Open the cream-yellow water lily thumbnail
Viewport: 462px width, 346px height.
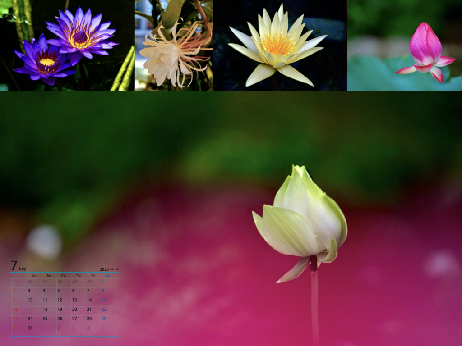coord(280,45)
